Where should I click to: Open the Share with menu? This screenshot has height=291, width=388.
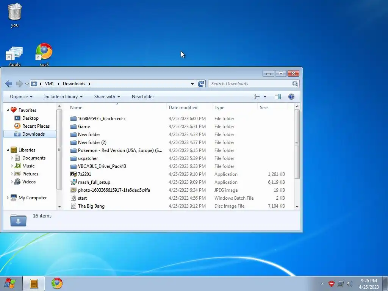click(107, 97)
